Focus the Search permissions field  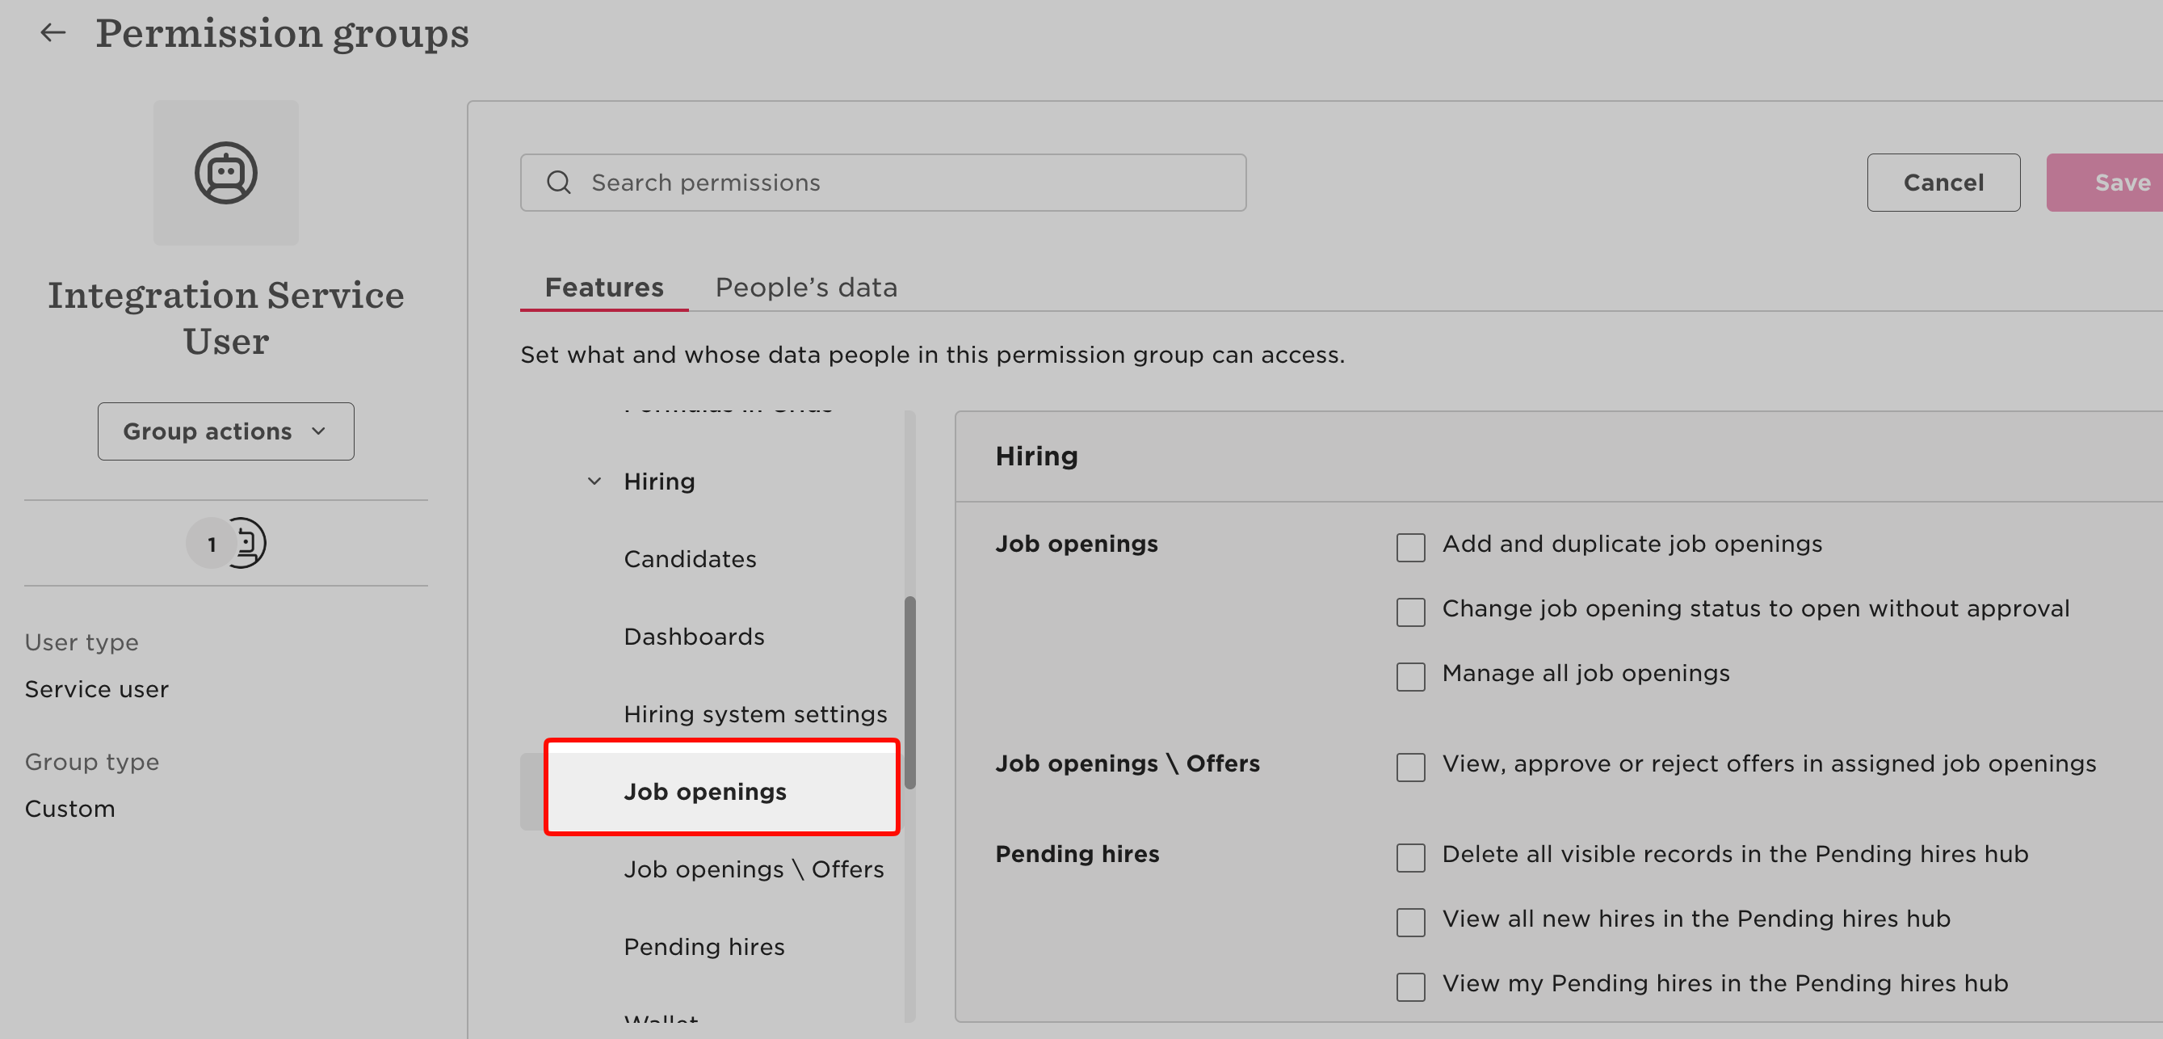(883, 183)
